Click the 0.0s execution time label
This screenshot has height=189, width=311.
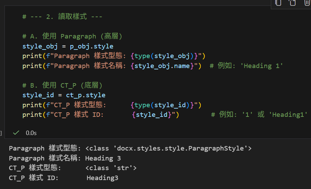pos(31,133)
